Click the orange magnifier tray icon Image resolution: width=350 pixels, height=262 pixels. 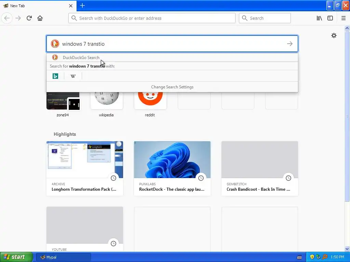click(325, 257)
